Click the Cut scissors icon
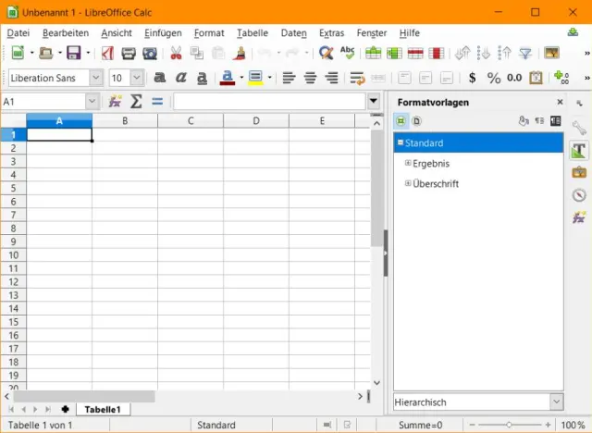This screenshot has width=592, height=433. pyautogui.click(x=175, y=53)
